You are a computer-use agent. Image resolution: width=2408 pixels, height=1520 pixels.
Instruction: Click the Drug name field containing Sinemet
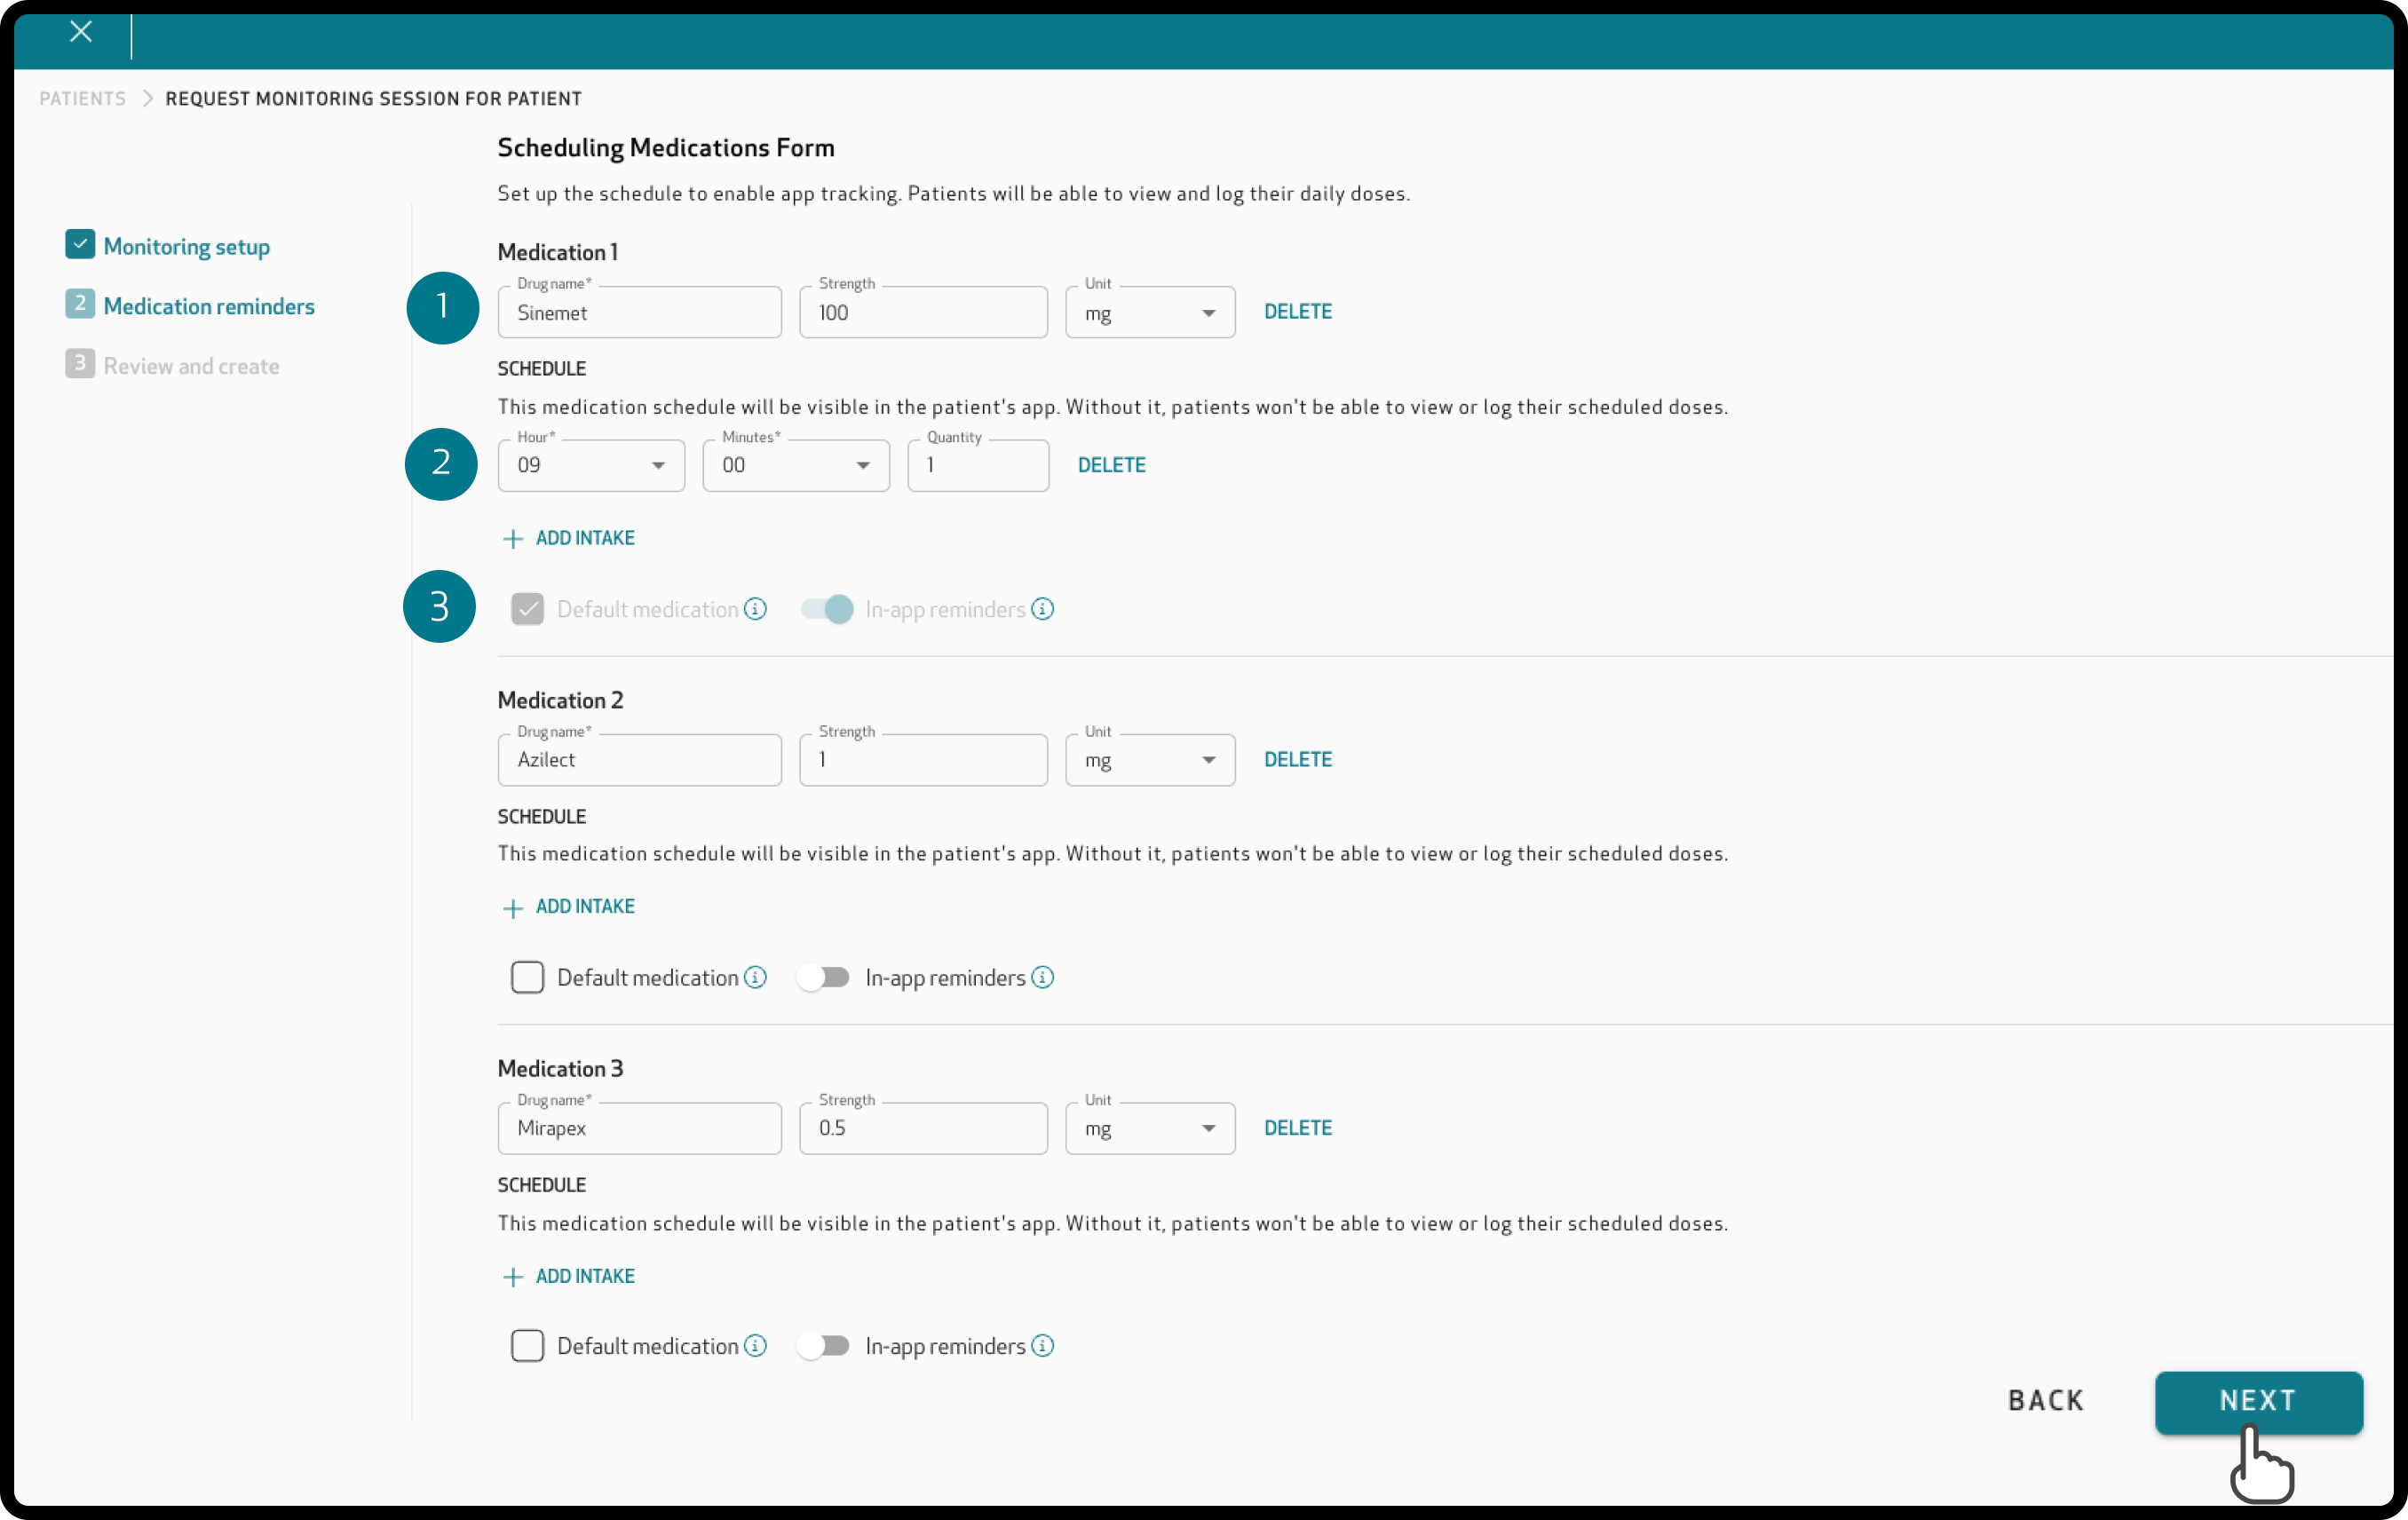[640, 313]
